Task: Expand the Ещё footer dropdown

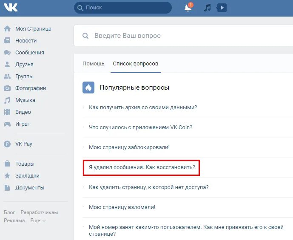Action: 38,220
